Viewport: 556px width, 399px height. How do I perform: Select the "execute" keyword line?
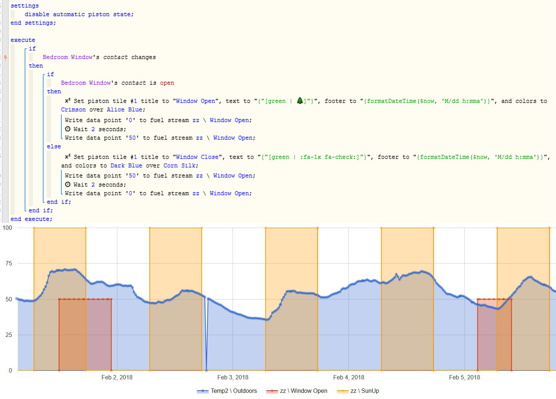23,40
